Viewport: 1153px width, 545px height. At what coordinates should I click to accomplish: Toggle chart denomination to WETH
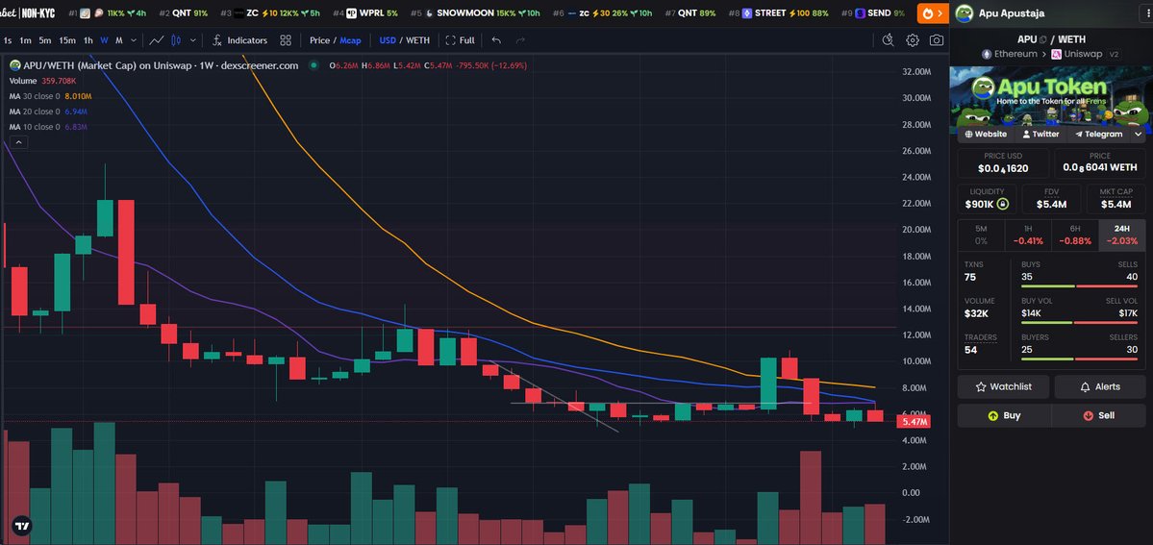point(417,40)
